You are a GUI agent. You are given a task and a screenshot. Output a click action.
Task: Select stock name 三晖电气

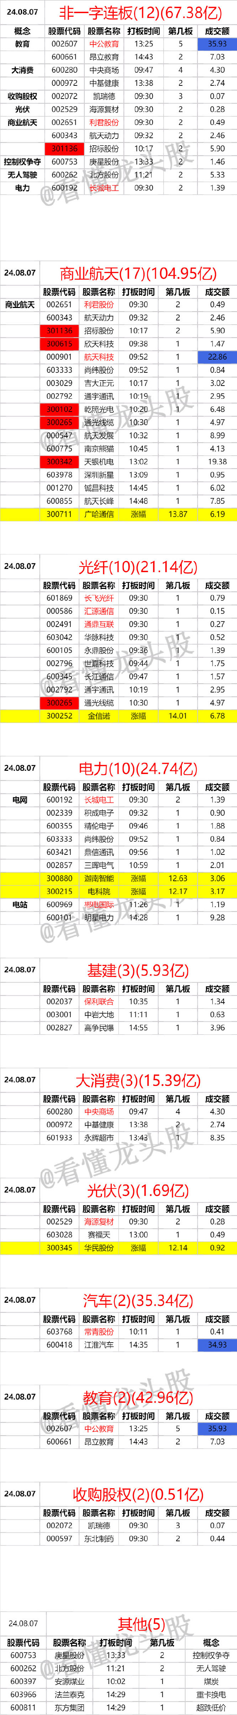pos(99,865)
